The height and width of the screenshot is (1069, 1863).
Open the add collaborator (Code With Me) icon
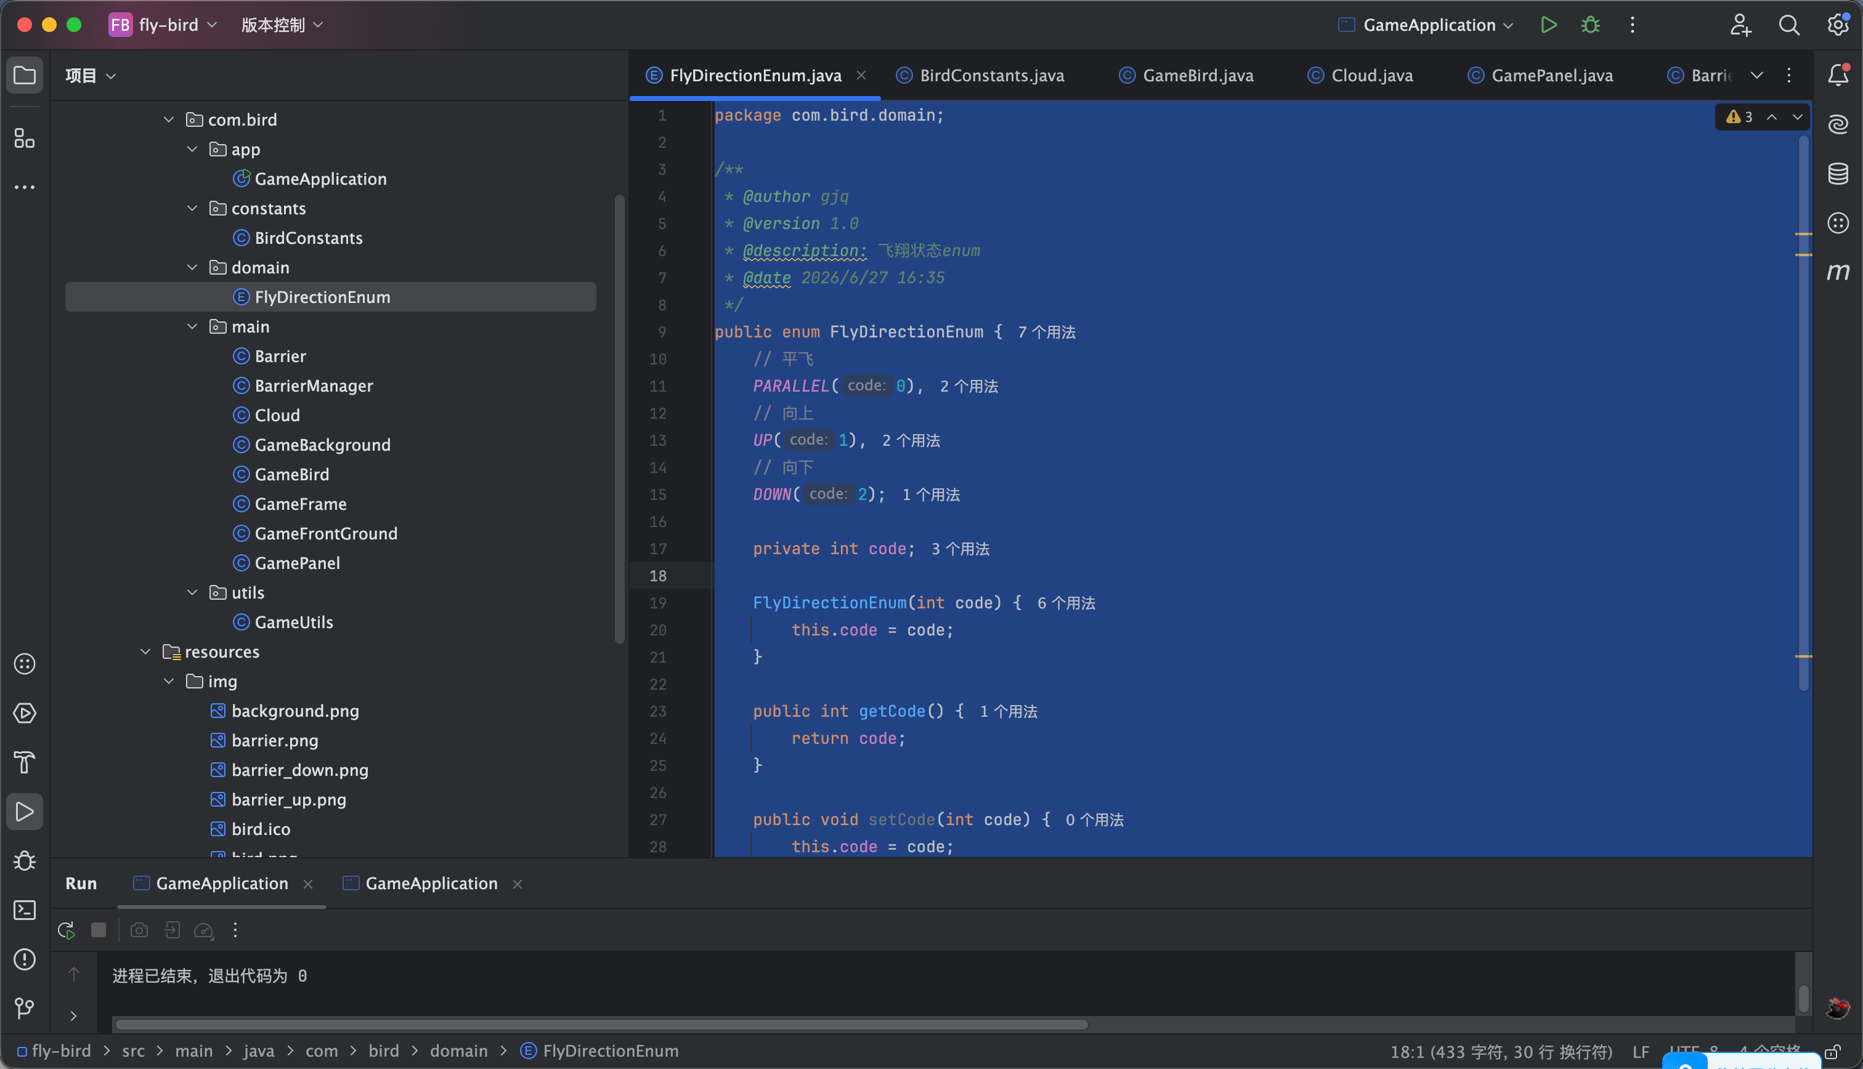click(x=1740, y=25)
